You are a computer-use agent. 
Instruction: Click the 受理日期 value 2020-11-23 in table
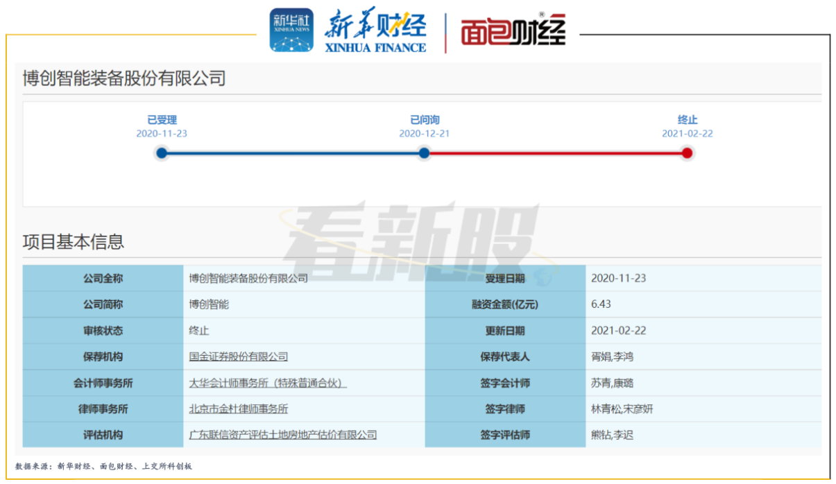click(x=618, y=278)
